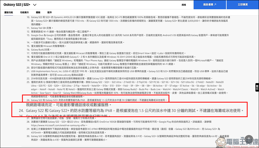The height and width of the screenshot is (148, 259).
Task: Click footnote 27 實際儲存空間 text
Action: click(64, 118)
